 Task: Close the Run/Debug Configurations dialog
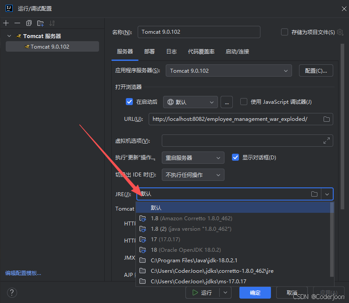coord(344,9)
